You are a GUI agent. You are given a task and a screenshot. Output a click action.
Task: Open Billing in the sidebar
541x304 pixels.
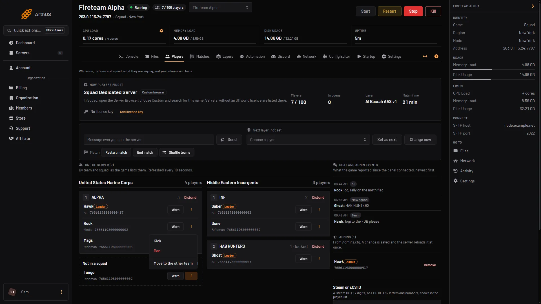point(36,88)
